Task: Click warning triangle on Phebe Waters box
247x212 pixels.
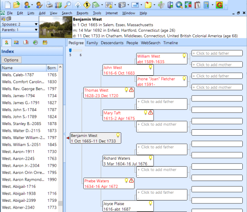Action: pyautogui.click(x=131, y=181)
